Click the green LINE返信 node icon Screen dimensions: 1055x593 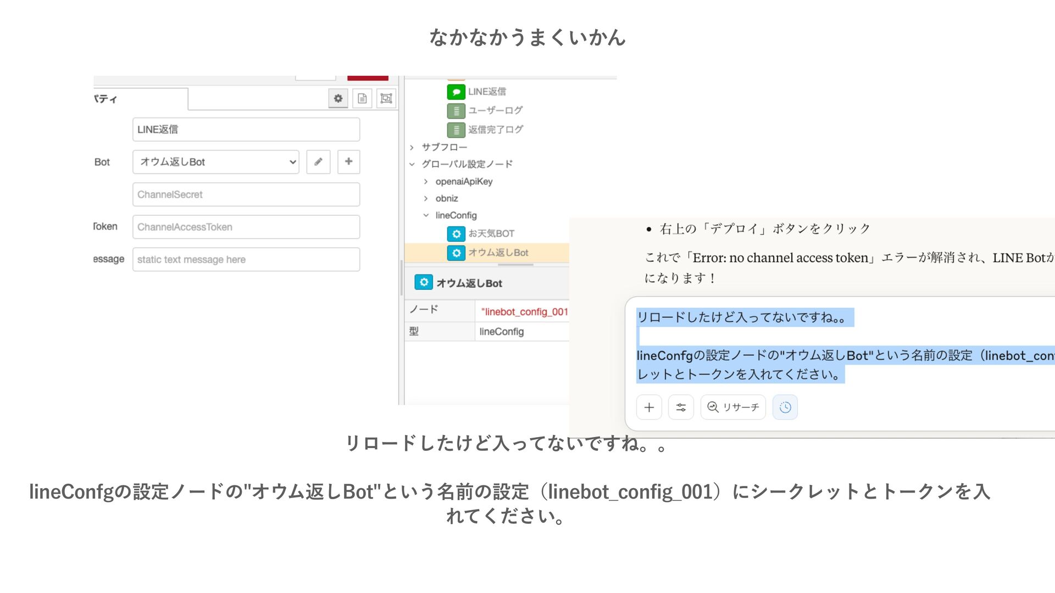point(456,92)
